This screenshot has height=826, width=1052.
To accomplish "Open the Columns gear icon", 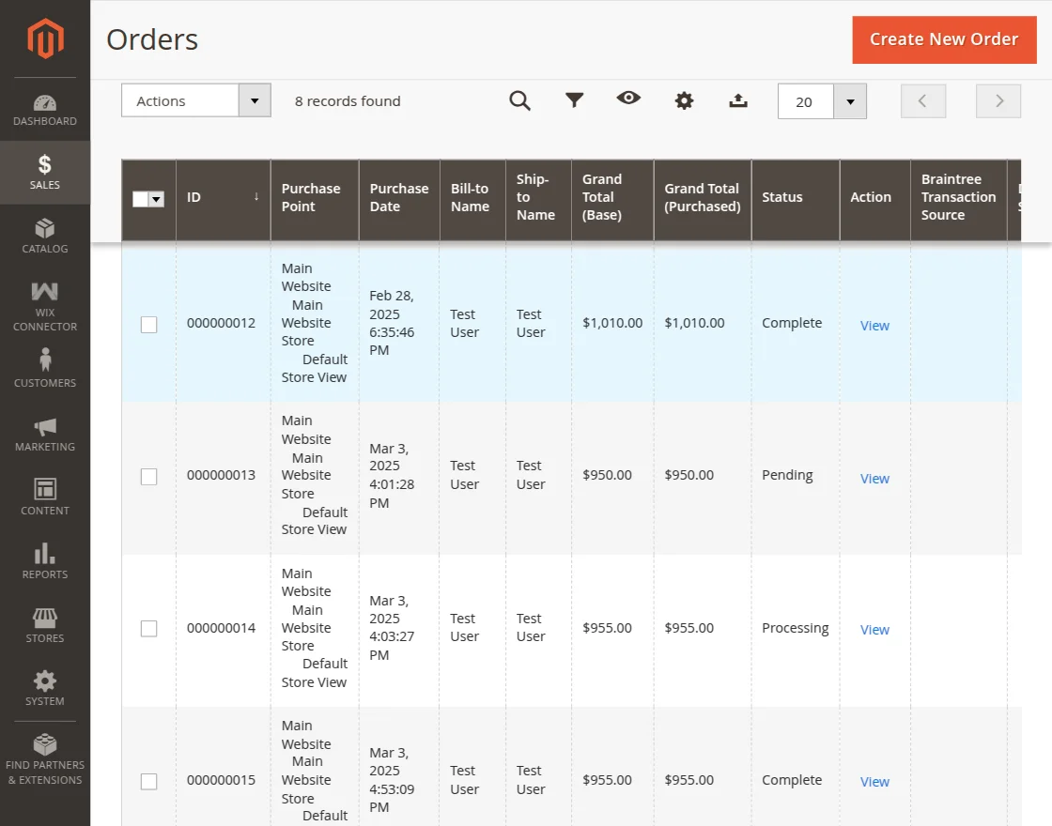I will coord(684,100).
